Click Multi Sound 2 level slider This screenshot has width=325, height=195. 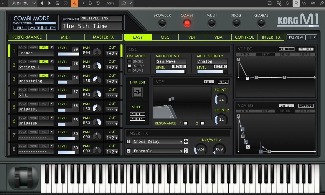tap(212, 72)
